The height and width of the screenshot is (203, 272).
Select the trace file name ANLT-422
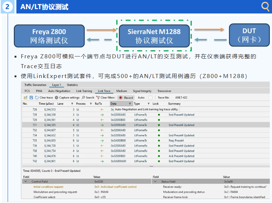181,98
